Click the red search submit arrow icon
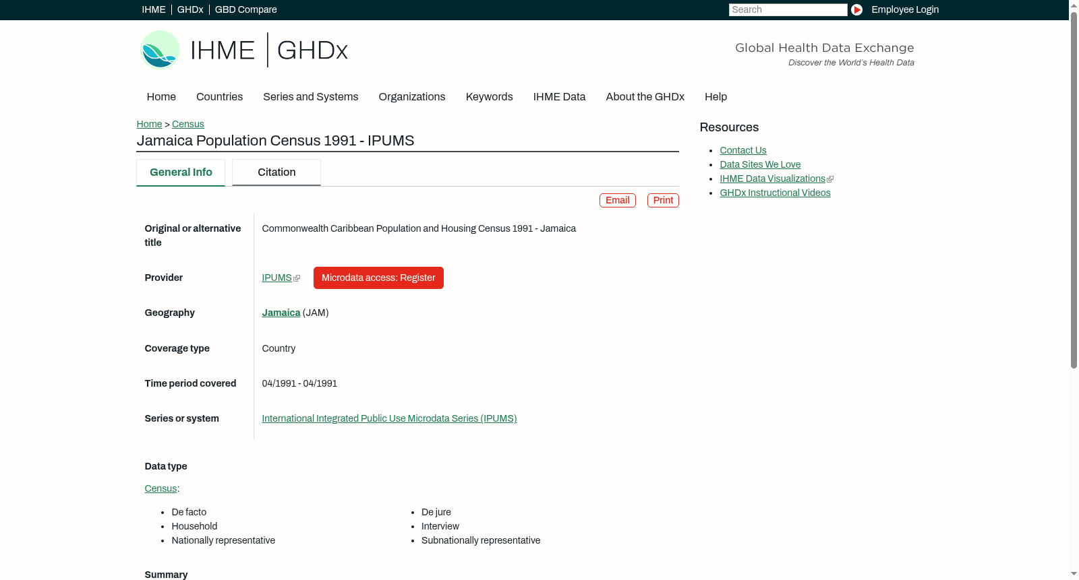This screenshot has height=580, width=1079. click(x=856, y=9)
